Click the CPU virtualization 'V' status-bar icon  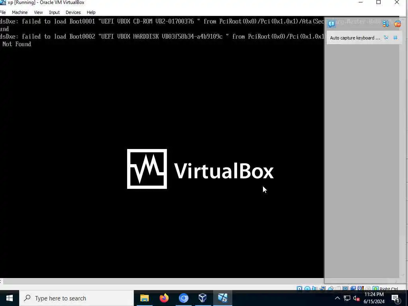tap(361, 288)
